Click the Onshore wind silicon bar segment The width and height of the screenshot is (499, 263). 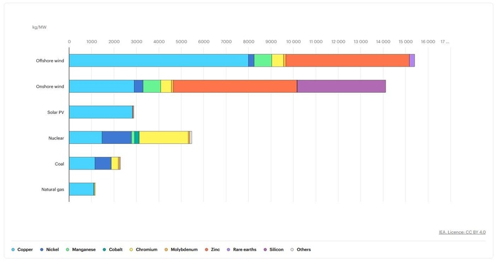341,86
